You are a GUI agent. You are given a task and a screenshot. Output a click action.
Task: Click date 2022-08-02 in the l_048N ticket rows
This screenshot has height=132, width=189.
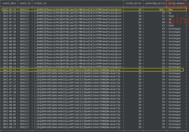[x=9, y=38]
